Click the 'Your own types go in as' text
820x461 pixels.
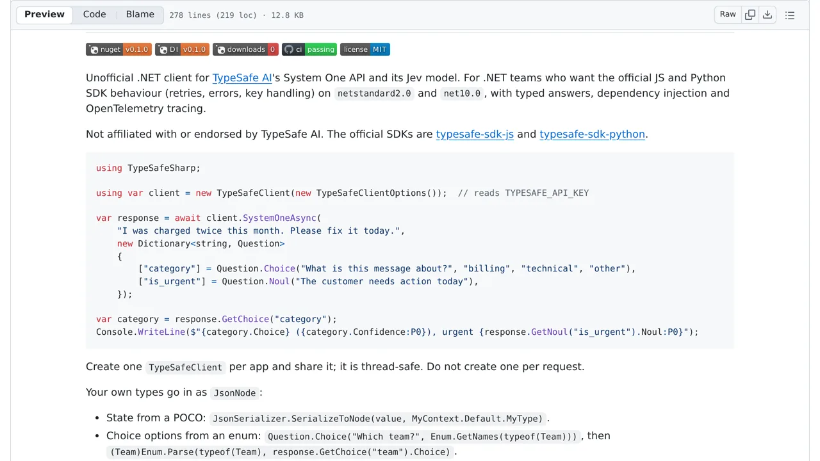(x=147, y=392)
